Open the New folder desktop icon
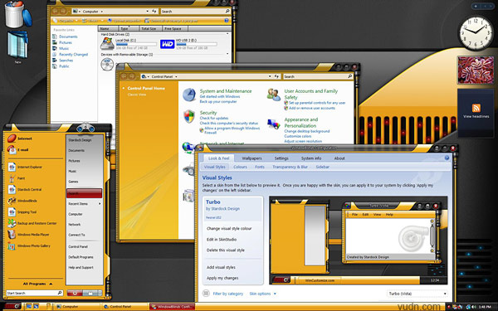This screenshot has height=311, width=498. click(17, 45)
